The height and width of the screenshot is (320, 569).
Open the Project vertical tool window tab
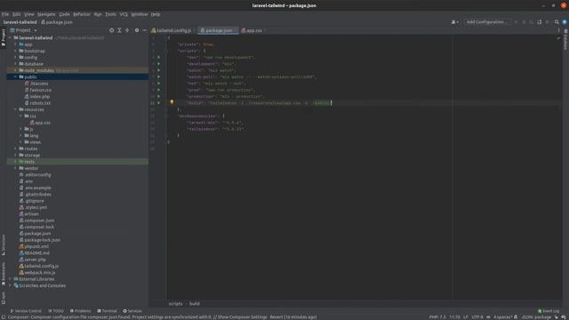(4, 38)
